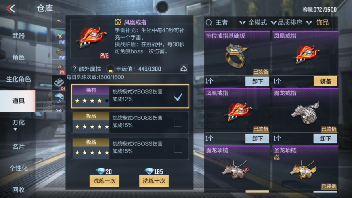
Task: Open the 饰品 category dropdown
Action: 317,23
